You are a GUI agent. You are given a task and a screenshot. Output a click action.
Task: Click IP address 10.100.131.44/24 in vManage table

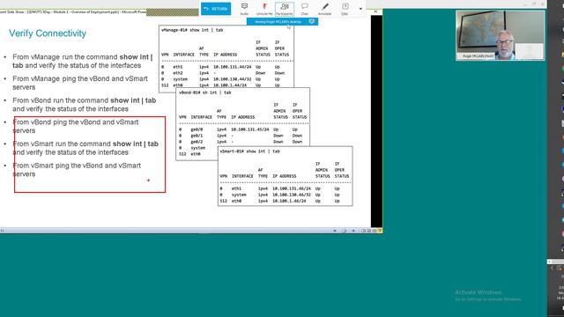coord(232,67)
